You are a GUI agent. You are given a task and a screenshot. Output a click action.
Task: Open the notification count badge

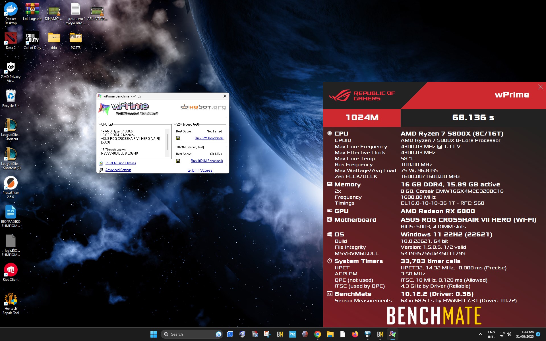pyautogui.click(x=538, y=334)
